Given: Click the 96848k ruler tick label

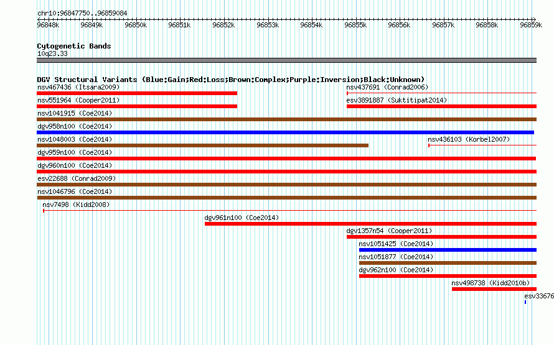Looking at the screenshot, I should pyautogui.click(x=48, y=25).
